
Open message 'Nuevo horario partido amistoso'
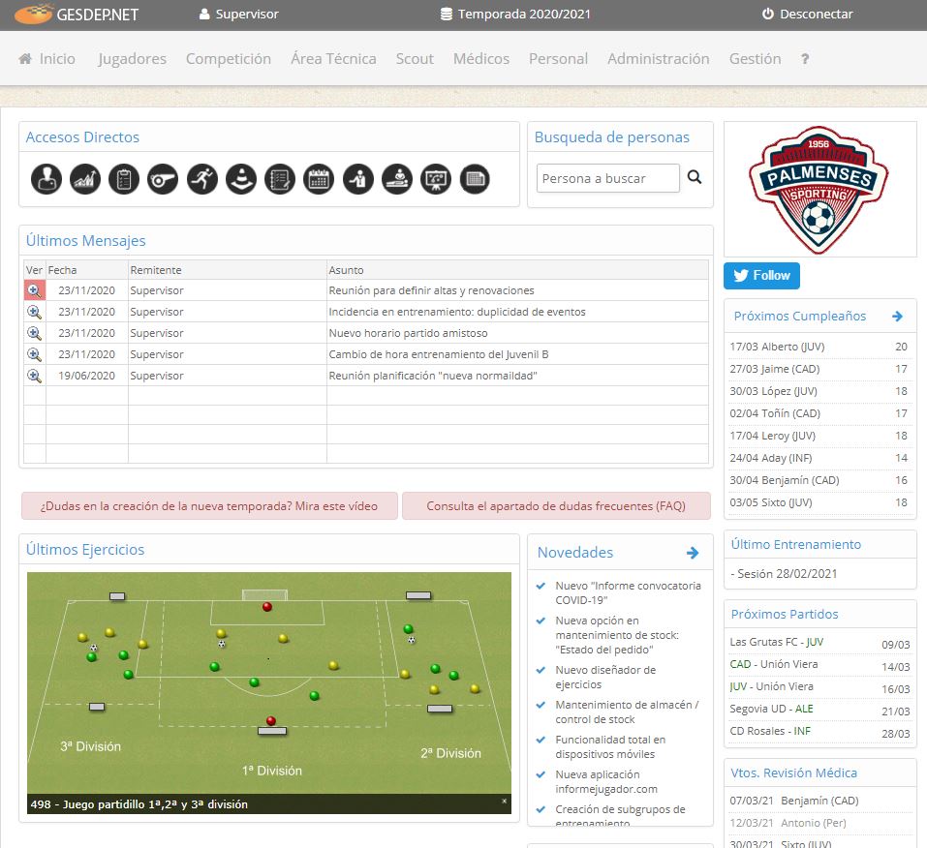click(x=35, y=332)
